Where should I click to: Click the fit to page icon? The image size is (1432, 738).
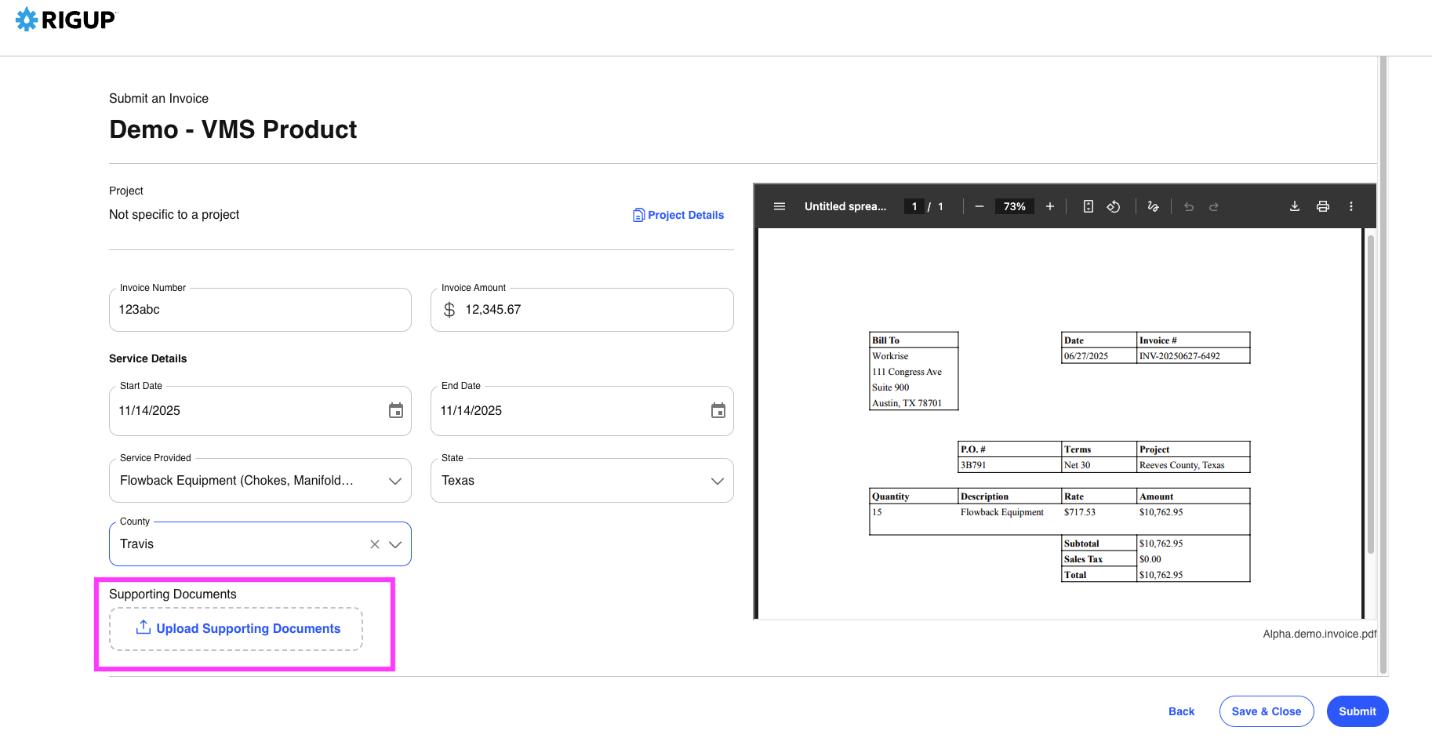[x=1089, y=206]
